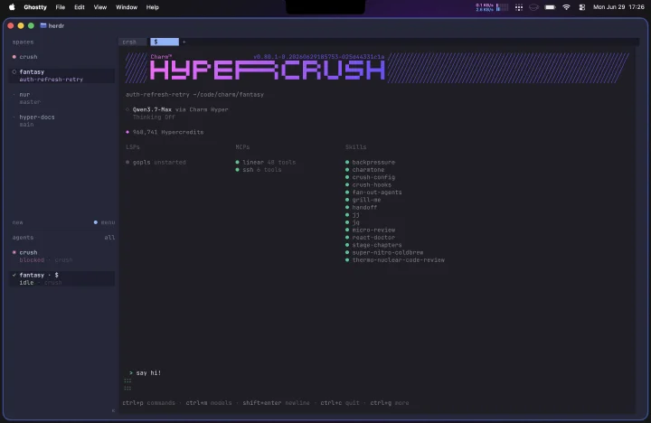Click the jq skill
Viewport: 651px width, 423px height.
point(353,222)
